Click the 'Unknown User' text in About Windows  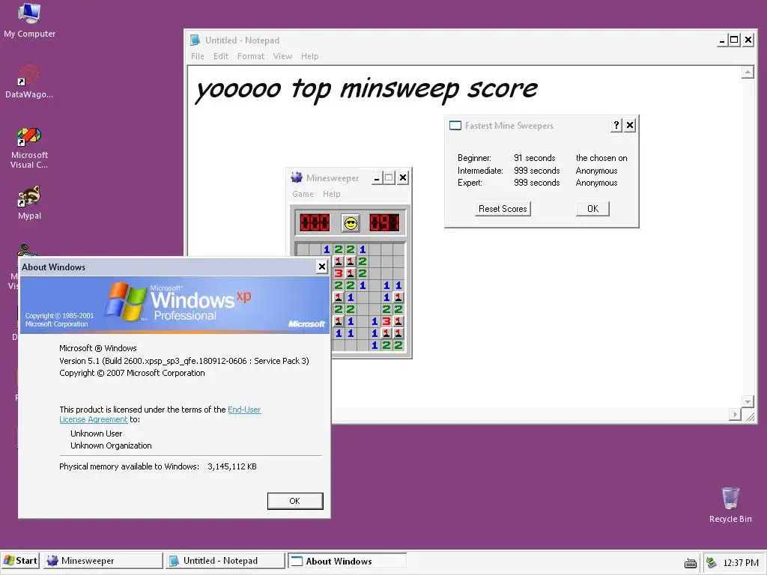(97, 433)
